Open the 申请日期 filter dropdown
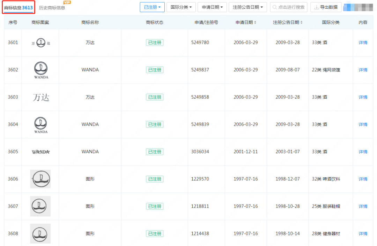The image size is (377, 246). (212, 7)
